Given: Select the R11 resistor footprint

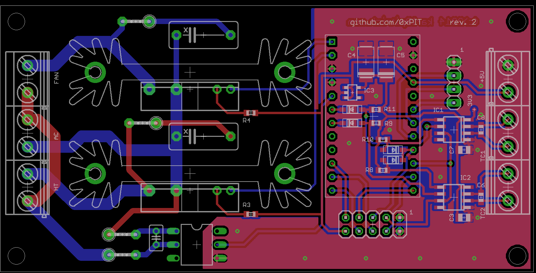Looking at the screenshot, I should (376, 109).
